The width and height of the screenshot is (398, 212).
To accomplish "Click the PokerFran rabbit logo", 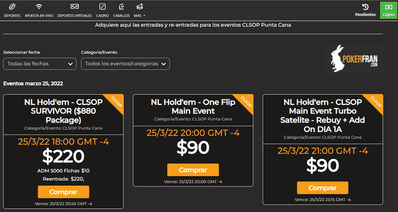I will click(x=355, y=59).
